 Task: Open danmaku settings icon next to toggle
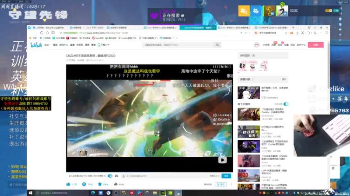tap(116, 176)
